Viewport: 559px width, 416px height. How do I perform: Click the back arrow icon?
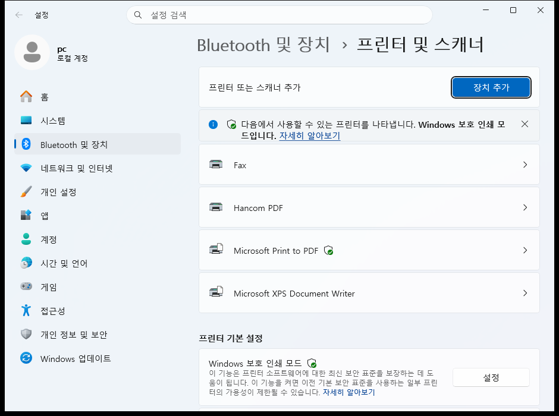[x=19, y=15]
